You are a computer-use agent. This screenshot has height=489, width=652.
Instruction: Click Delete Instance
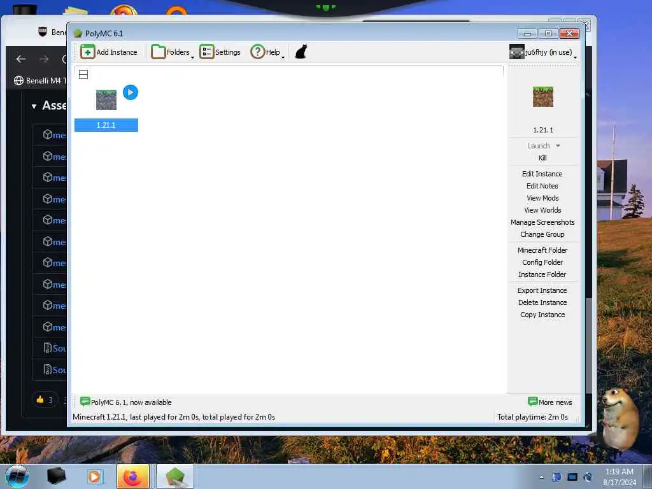click(542, 302)
